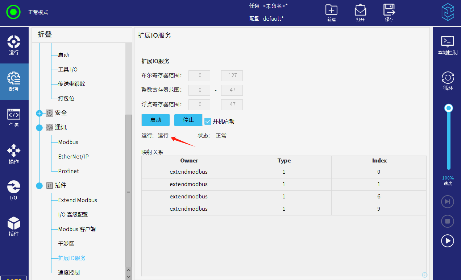461x280 pixels.
Task: Open the I/O sidebar panel
Action: point(14,190)
